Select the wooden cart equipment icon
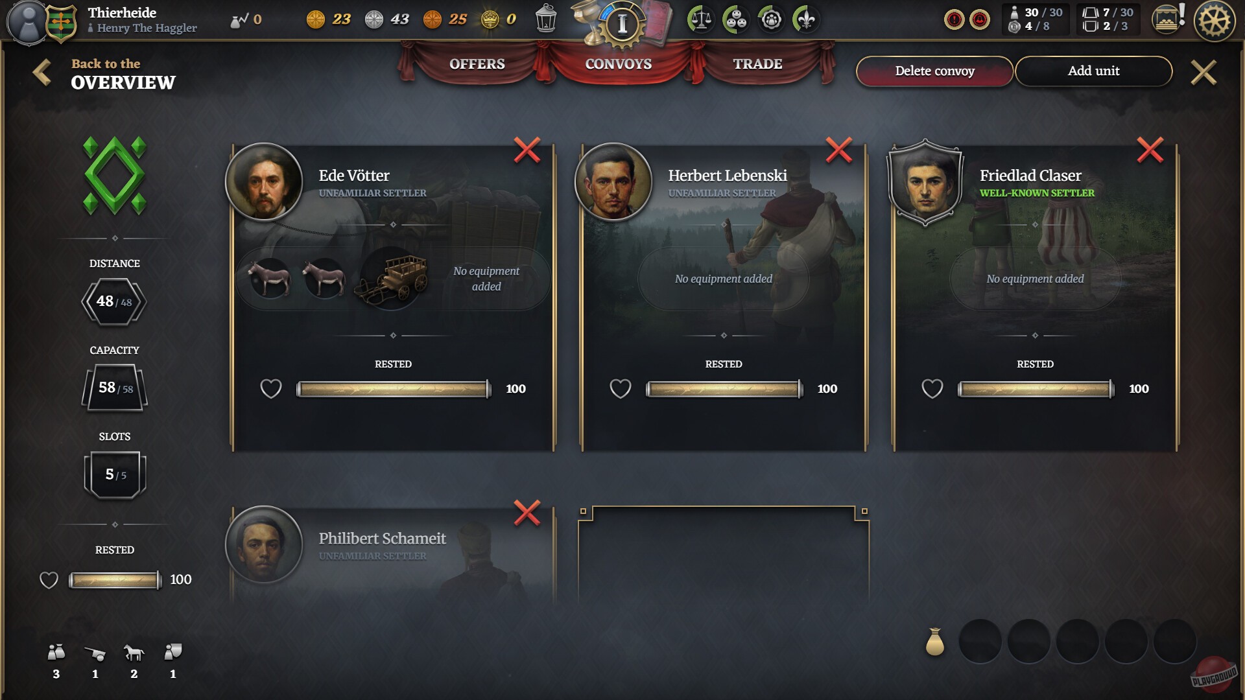This screenshot has width=1245, height=700. point(391,279)
